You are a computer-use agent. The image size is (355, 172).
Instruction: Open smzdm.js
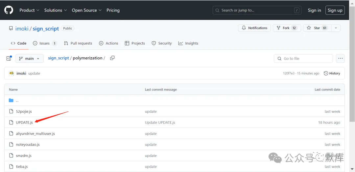click(24, 156)
